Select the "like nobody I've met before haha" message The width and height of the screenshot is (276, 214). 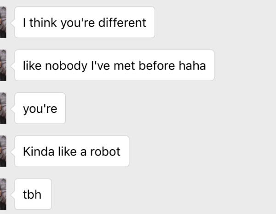(115, 65)
